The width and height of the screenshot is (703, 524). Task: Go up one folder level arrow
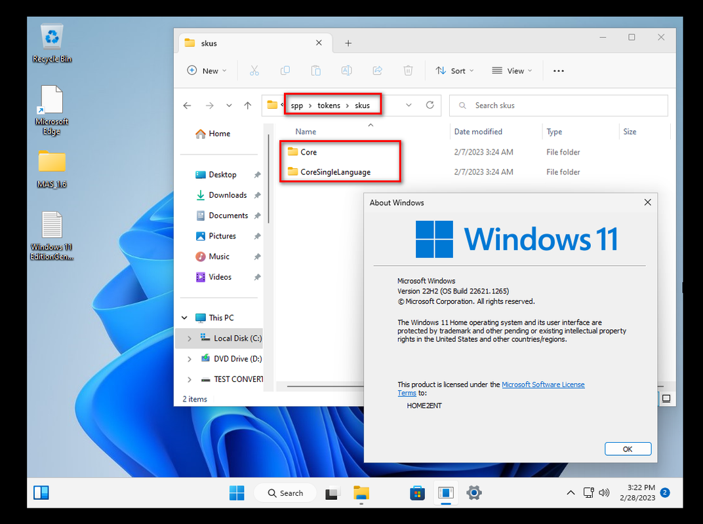[247, 105]
